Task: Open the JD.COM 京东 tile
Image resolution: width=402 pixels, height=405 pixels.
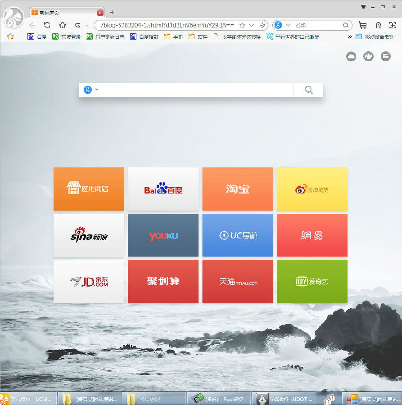Action: (89, 282)
